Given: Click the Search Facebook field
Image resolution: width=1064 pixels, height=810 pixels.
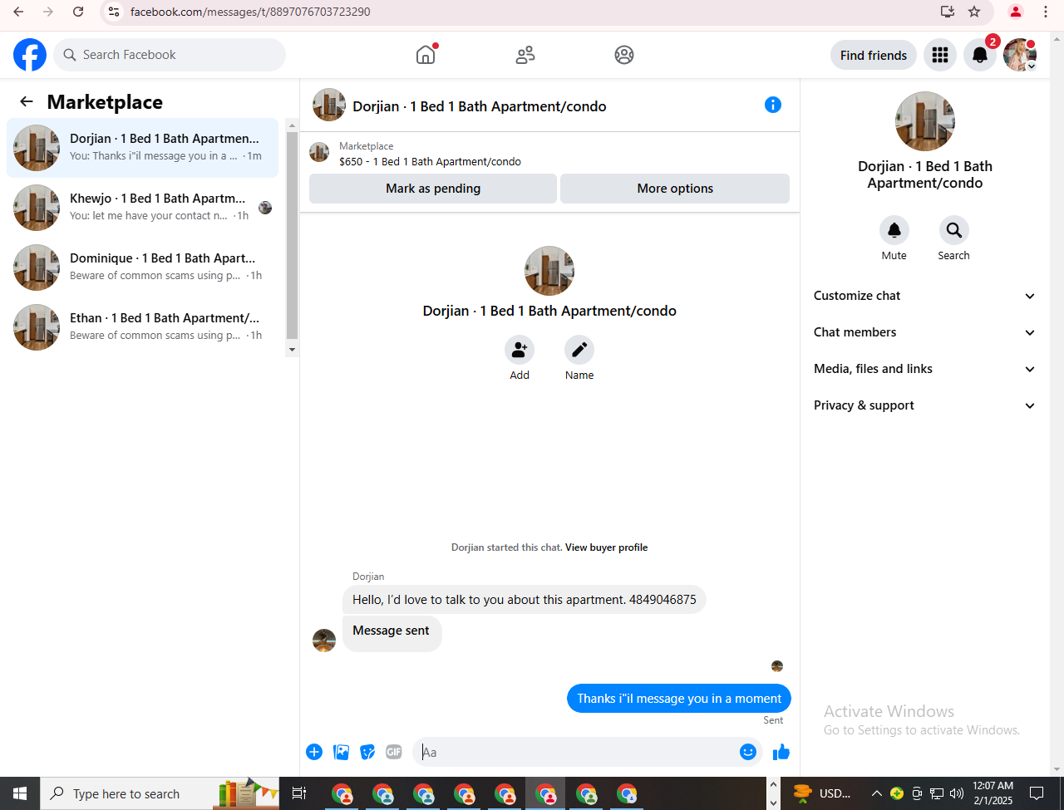Looking at the screenshot, I should point(170,55).
